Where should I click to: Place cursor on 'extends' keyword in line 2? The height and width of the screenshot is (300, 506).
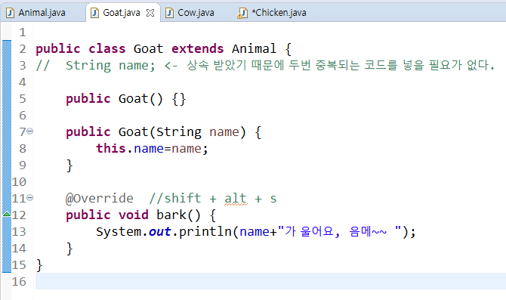(198, 49)
